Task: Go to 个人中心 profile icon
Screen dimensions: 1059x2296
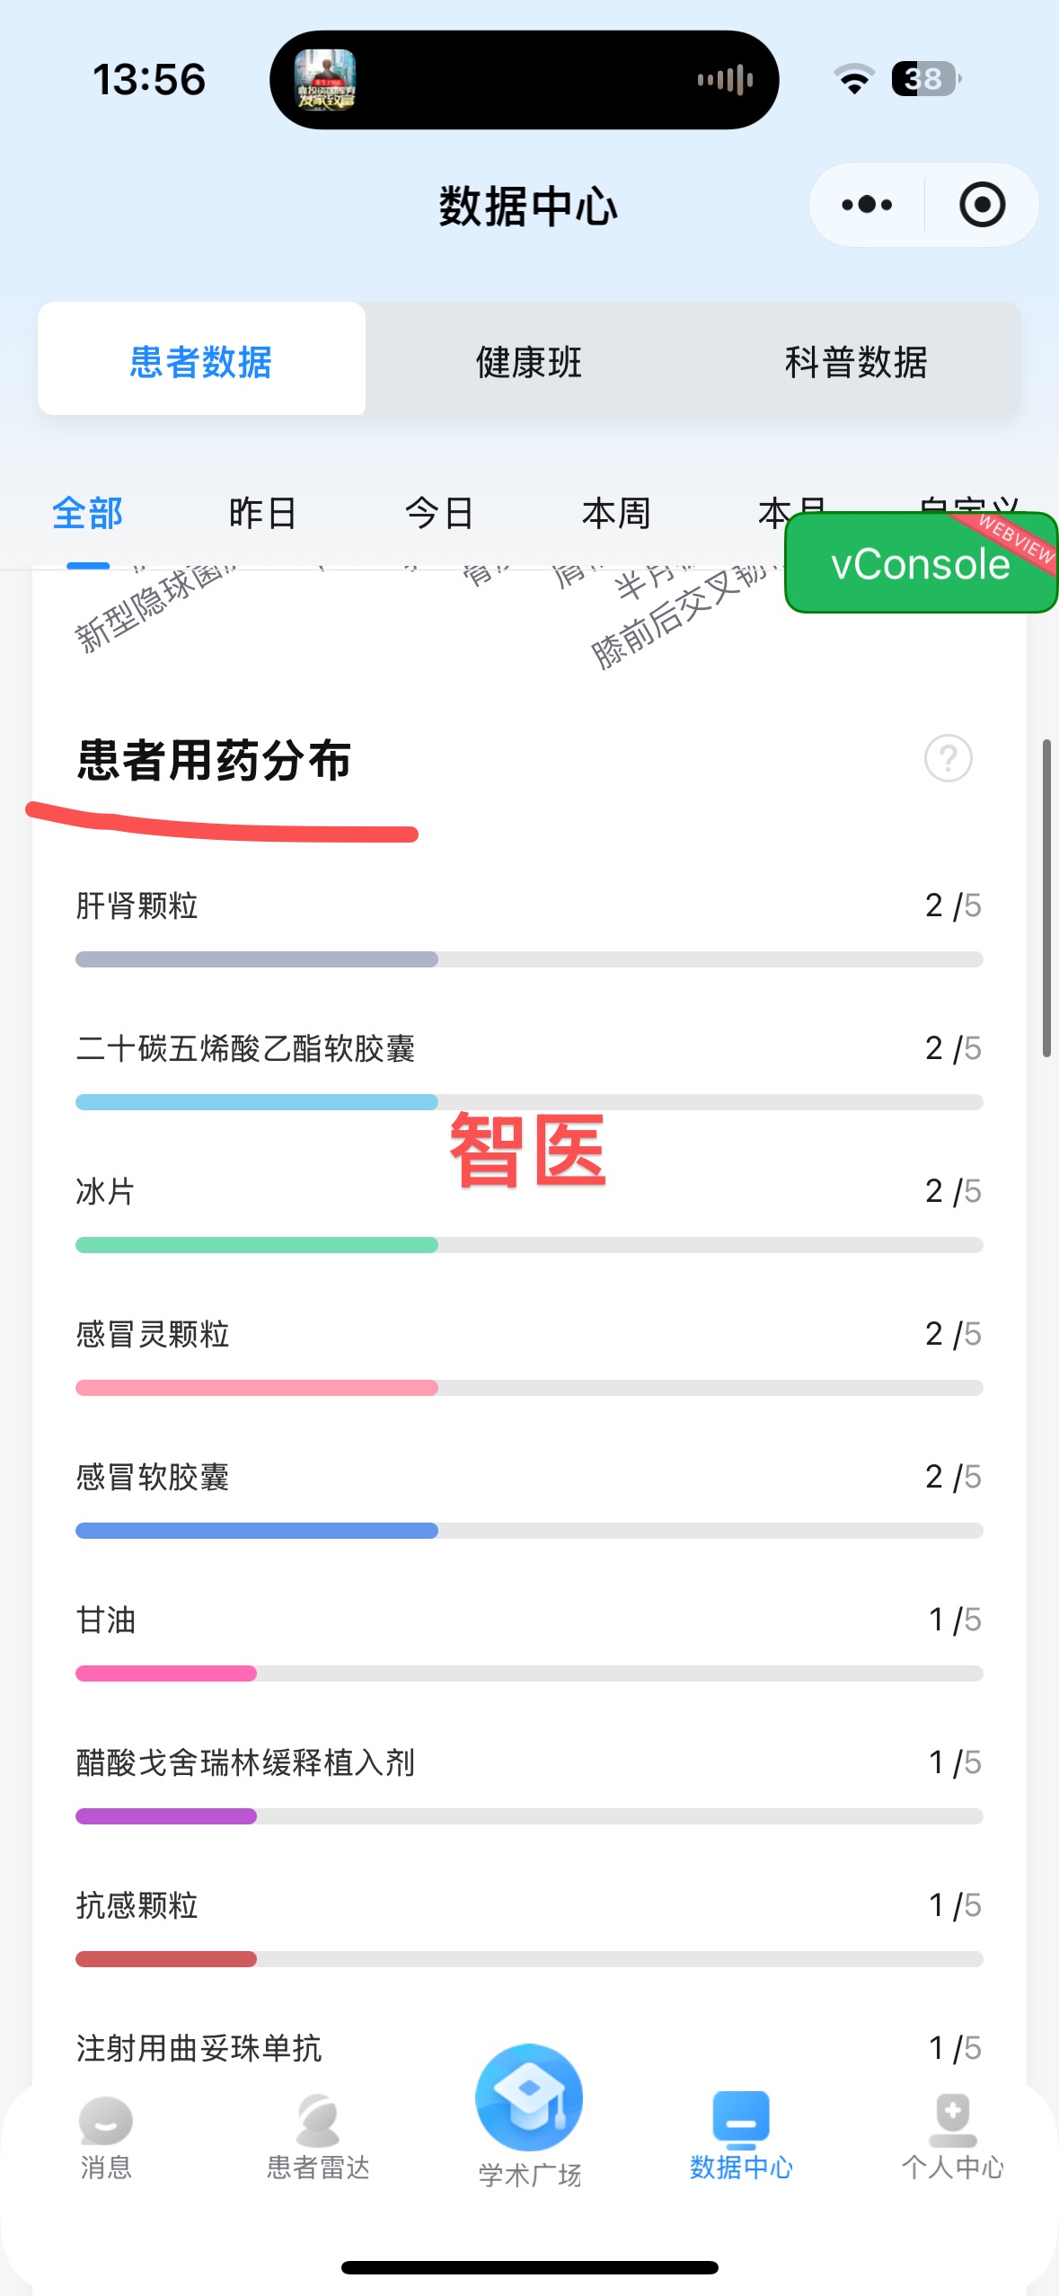Action: pyautogui.click(x=952, y=2122)
